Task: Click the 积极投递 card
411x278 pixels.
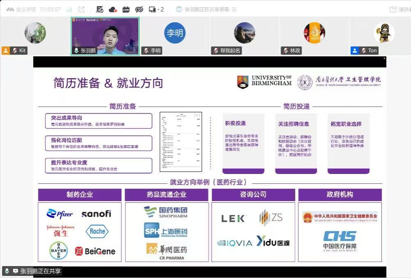Action: pyautogui.click(x=243, y=144)
